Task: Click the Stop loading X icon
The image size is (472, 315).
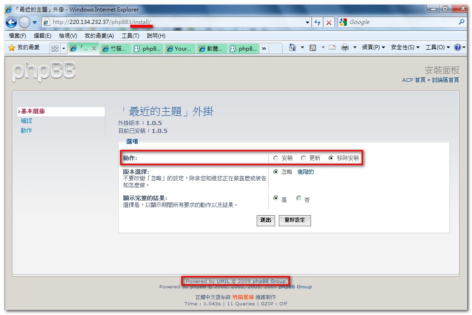Action: 329,22
